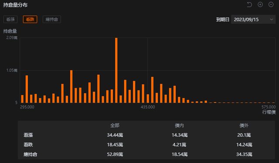Open the 到期日 2023/09/15 dropdown
The width and height of the screenshot is (279, 163).
[x=253, y=20]
